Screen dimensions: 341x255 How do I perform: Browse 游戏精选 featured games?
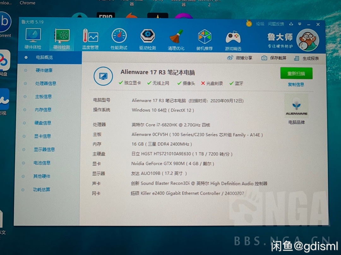[x=233, y=38]
